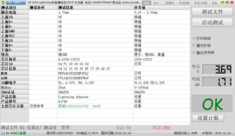Click the green OK result display
Screen dimensions: 235x136
click(212, 104)
